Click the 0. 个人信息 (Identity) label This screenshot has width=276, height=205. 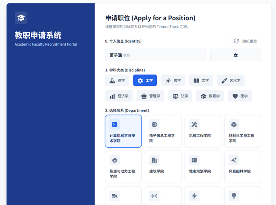[124, 41]
